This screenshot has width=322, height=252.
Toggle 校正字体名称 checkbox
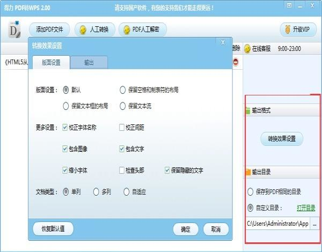(x=65, y=128)
